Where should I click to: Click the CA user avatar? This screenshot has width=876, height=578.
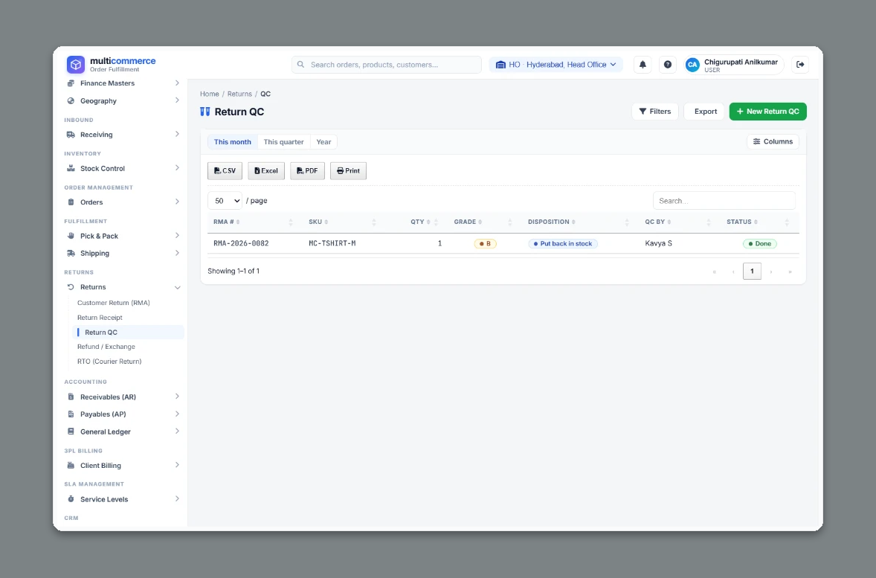[692, 65]
